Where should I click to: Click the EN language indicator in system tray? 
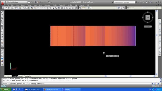pyautogui.click(x=150, y=89)
